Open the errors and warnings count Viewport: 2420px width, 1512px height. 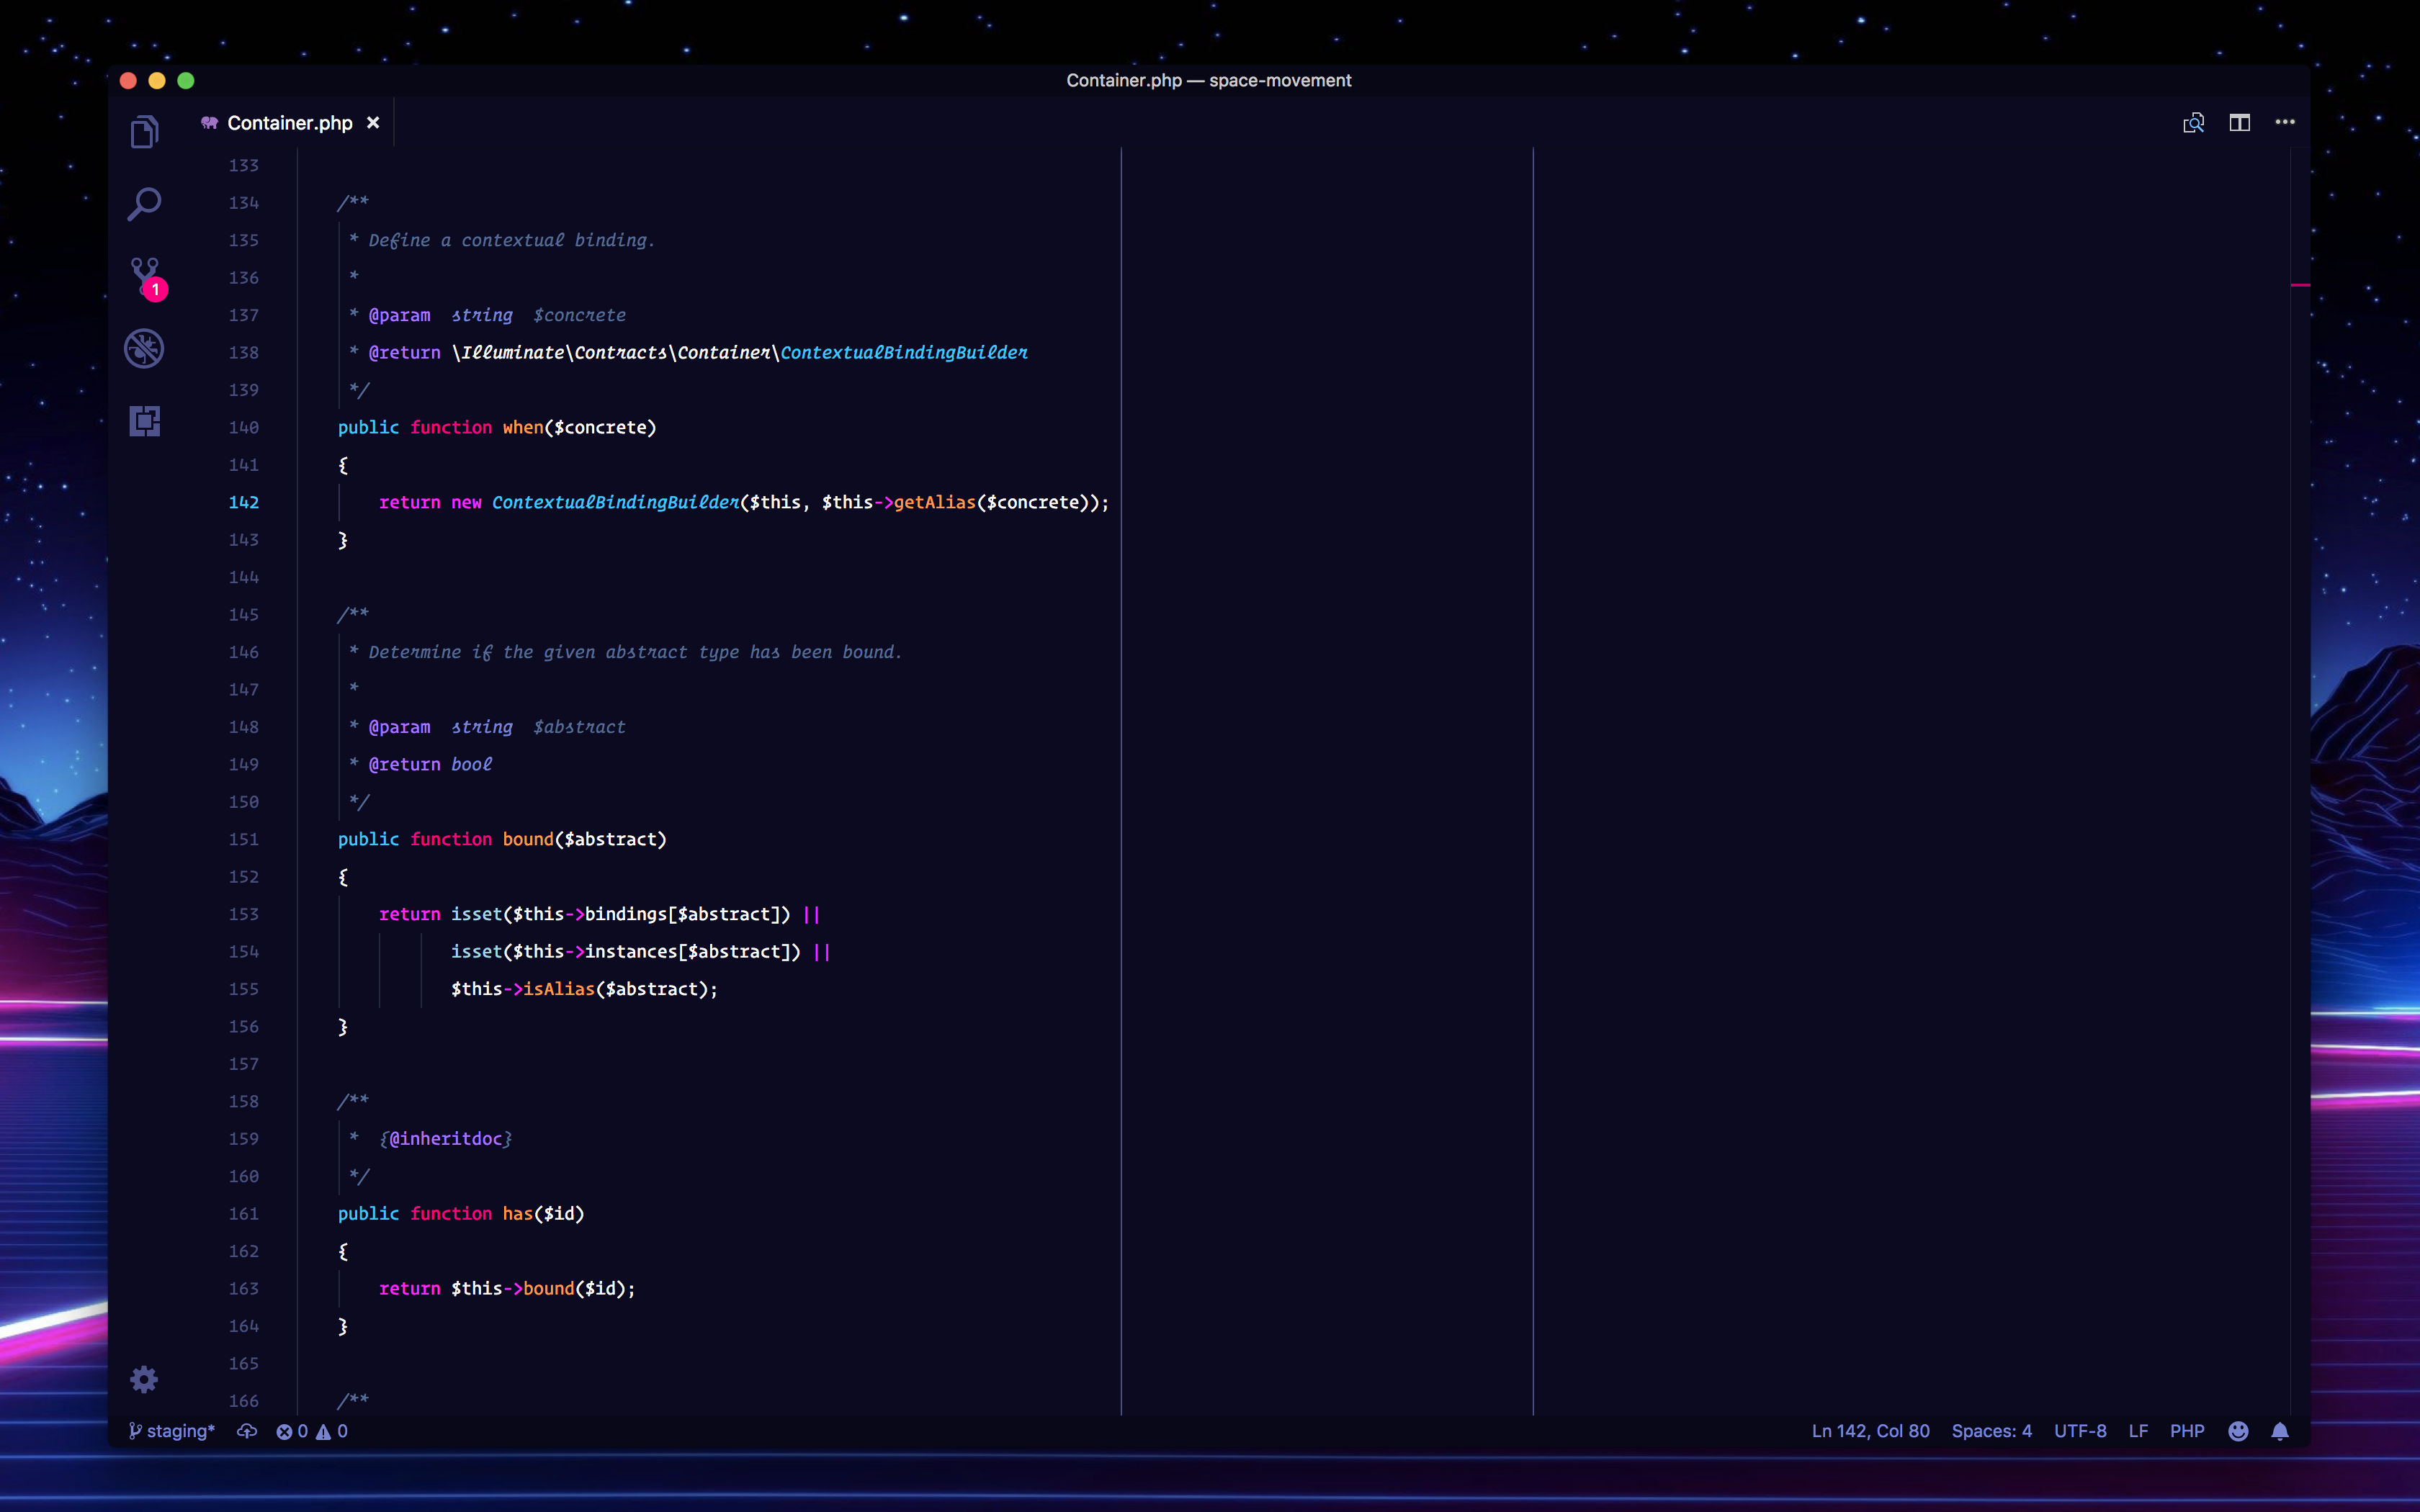[312, 1431]
